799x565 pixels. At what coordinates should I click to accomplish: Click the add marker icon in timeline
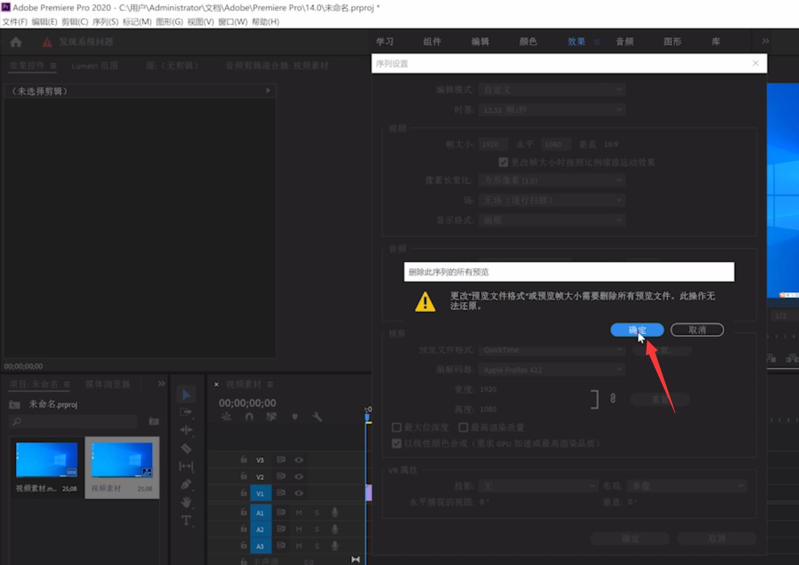[295, 417]
